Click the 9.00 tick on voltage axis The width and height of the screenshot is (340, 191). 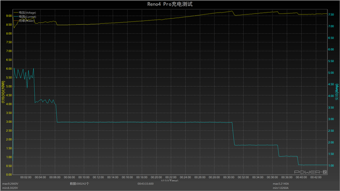point(8,15)
